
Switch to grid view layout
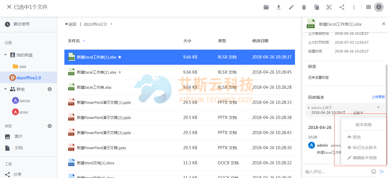tap(369, 7)
